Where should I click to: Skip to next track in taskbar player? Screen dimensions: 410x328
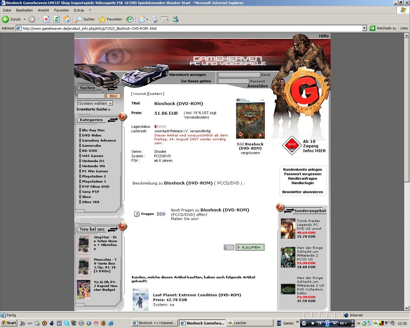tap(335, 323)
